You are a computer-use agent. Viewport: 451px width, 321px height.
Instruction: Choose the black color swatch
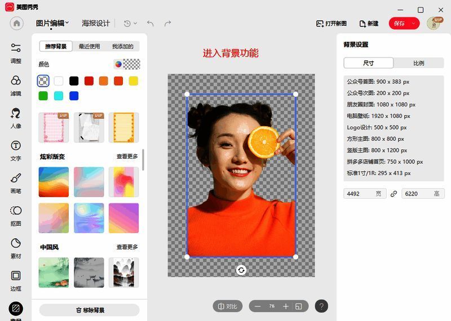coord(74,81)
